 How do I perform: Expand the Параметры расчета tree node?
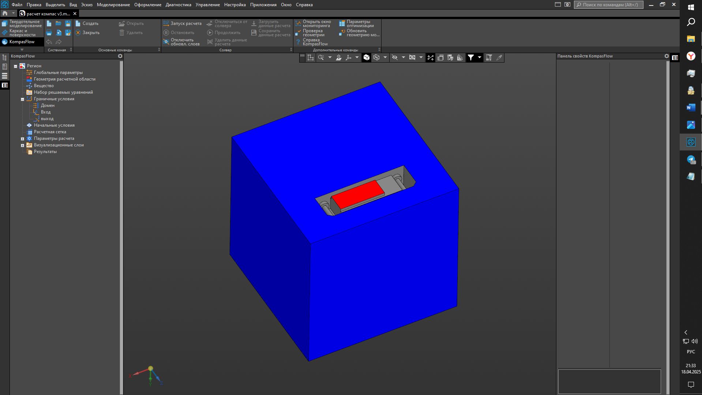coord(22,139)
